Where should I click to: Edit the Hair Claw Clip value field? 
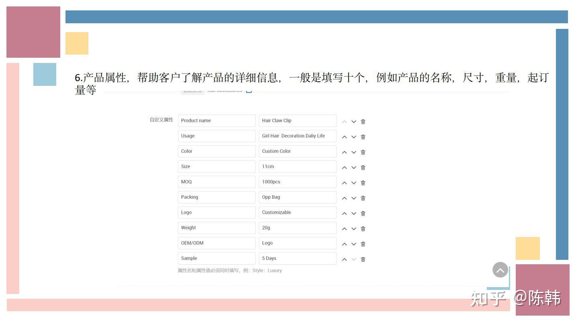tap(298, 121)
